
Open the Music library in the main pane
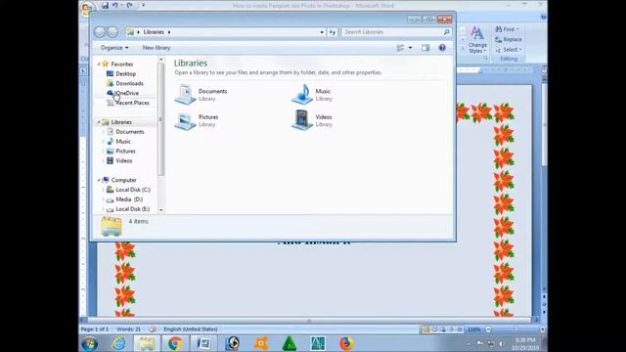tap(311, 95)
